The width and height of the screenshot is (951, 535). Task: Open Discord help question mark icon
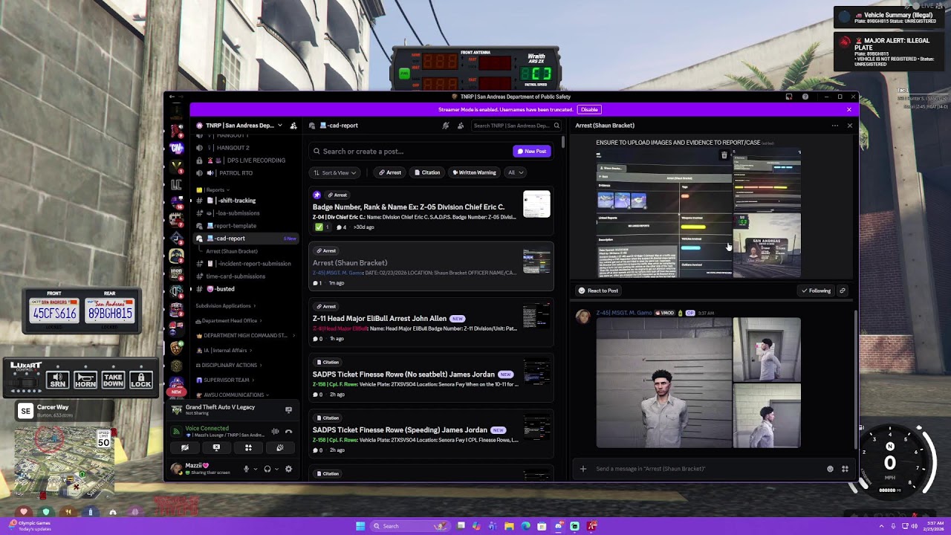[805, 97]
